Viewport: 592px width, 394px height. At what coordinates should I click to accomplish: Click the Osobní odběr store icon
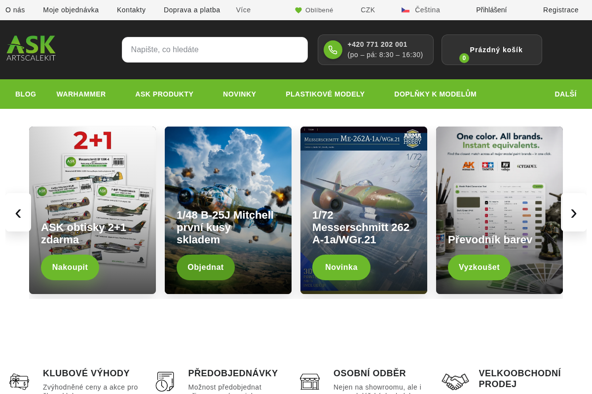pyautogui.click(x=310, y=382)
